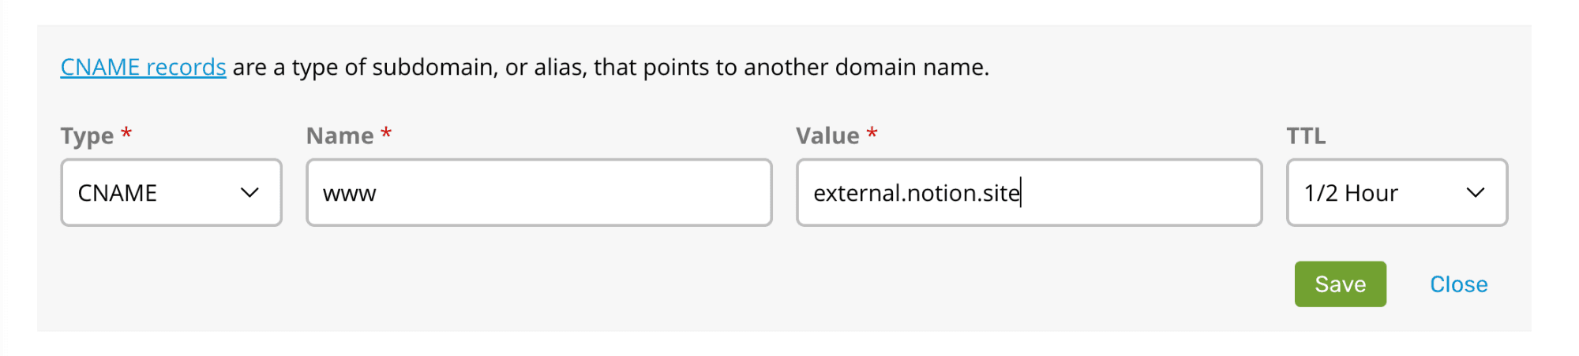
Task: Click the "Value" field label
Action: [x=827, y=136]
